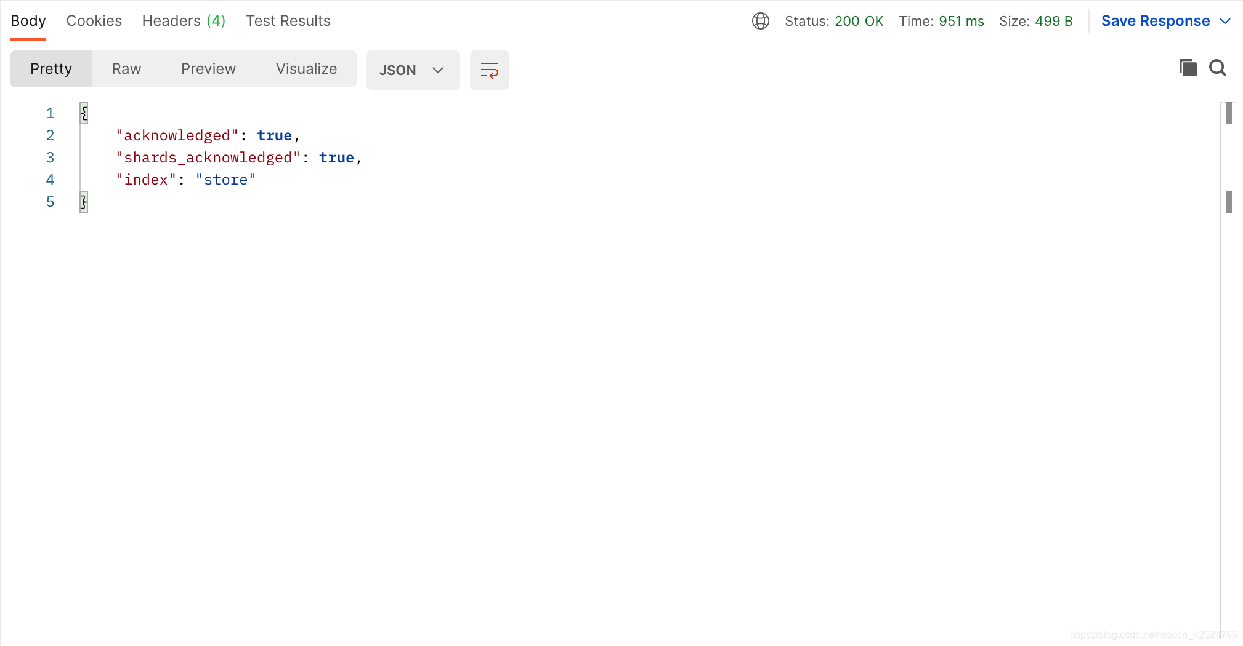Click the "index" key text

pos(146,180)
